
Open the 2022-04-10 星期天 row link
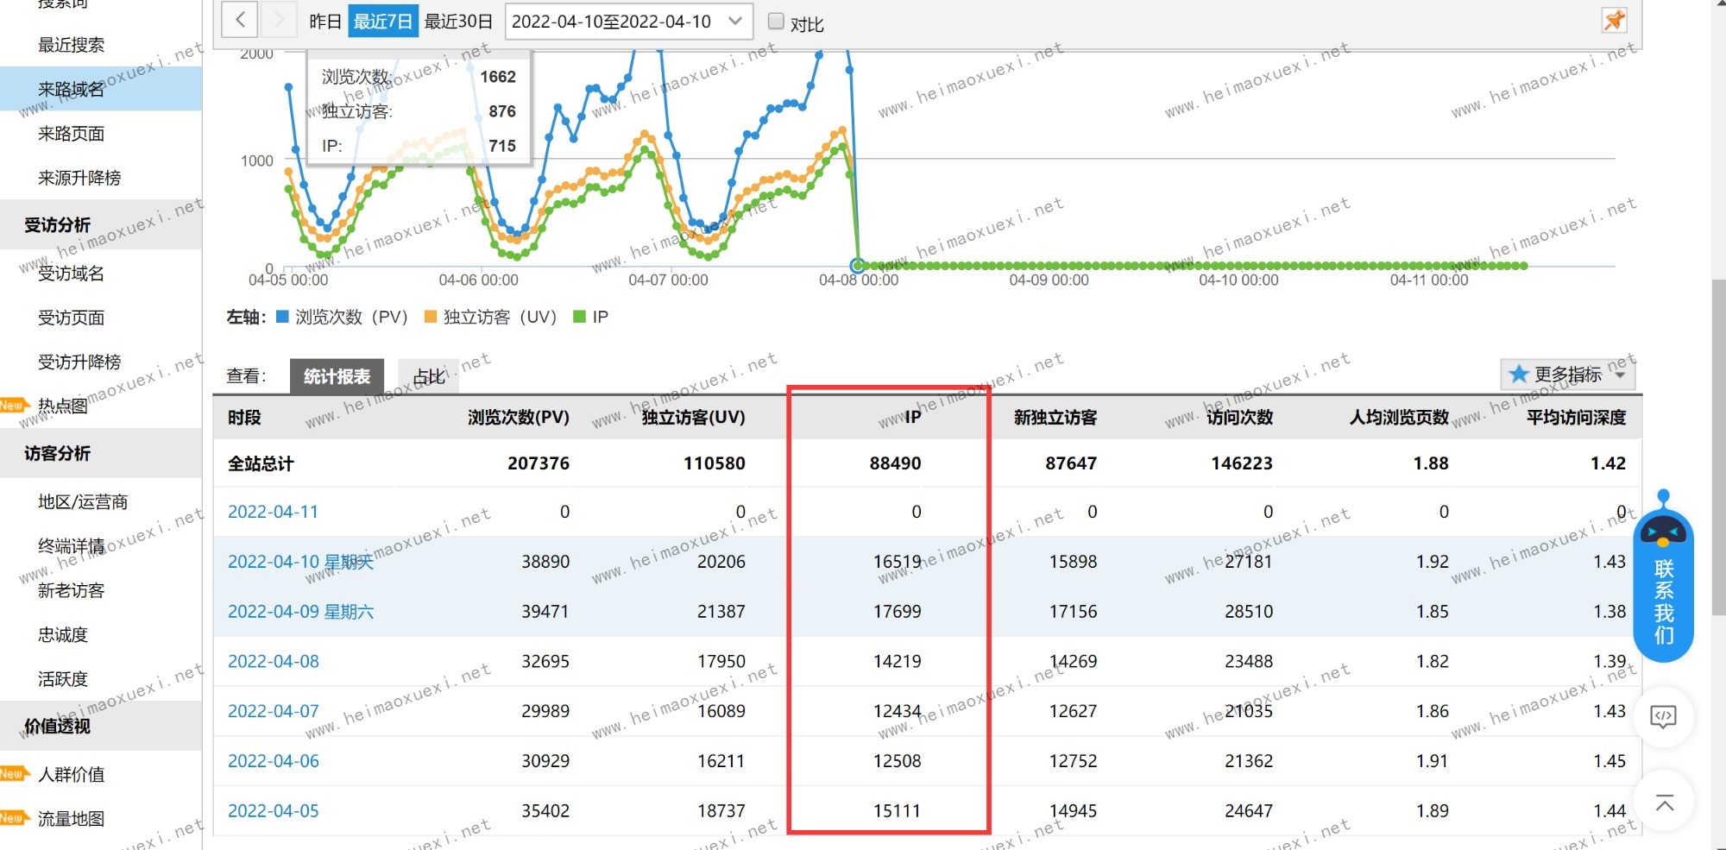pos(300,562)
